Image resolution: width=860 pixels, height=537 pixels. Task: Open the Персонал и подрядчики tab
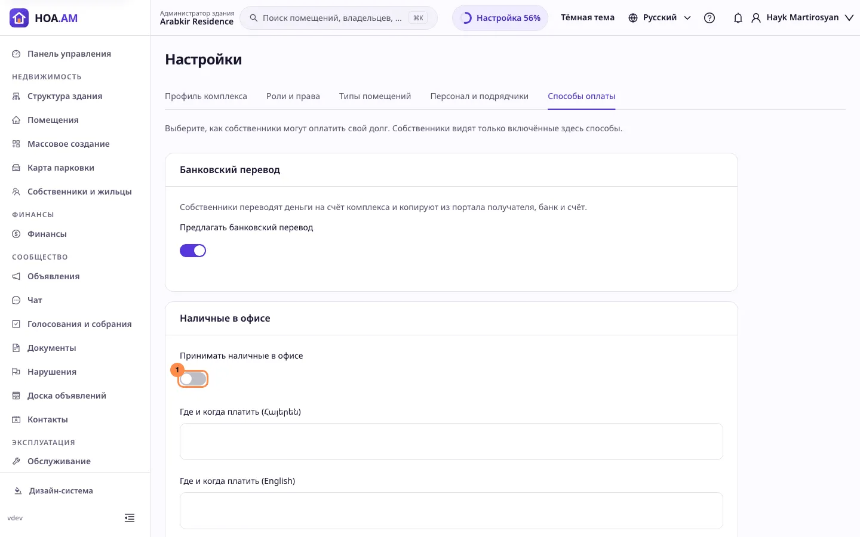(480, 96)
